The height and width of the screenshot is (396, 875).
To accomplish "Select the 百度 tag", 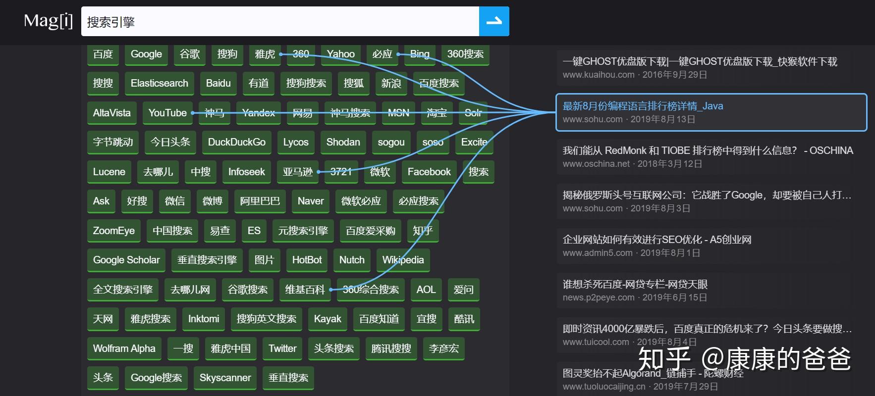I will point(103,54).
